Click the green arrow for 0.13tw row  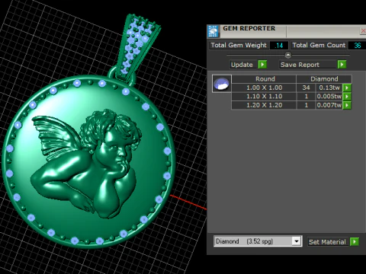(x=347, y=88)
